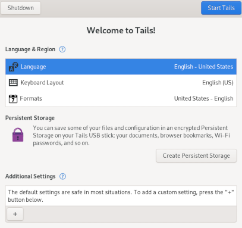Click the United States - English formats value

point(203,98)
